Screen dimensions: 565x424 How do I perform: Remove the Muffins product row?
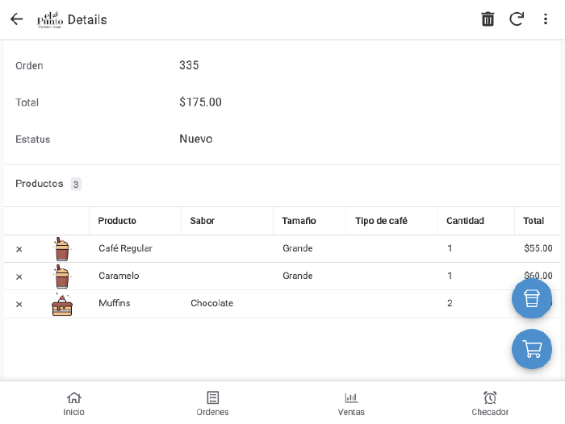[19, 304]
